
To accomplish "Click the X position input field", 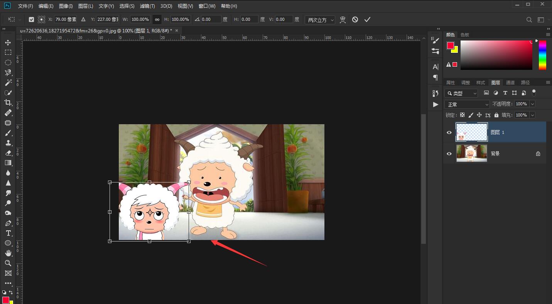I will coord(65,19).
